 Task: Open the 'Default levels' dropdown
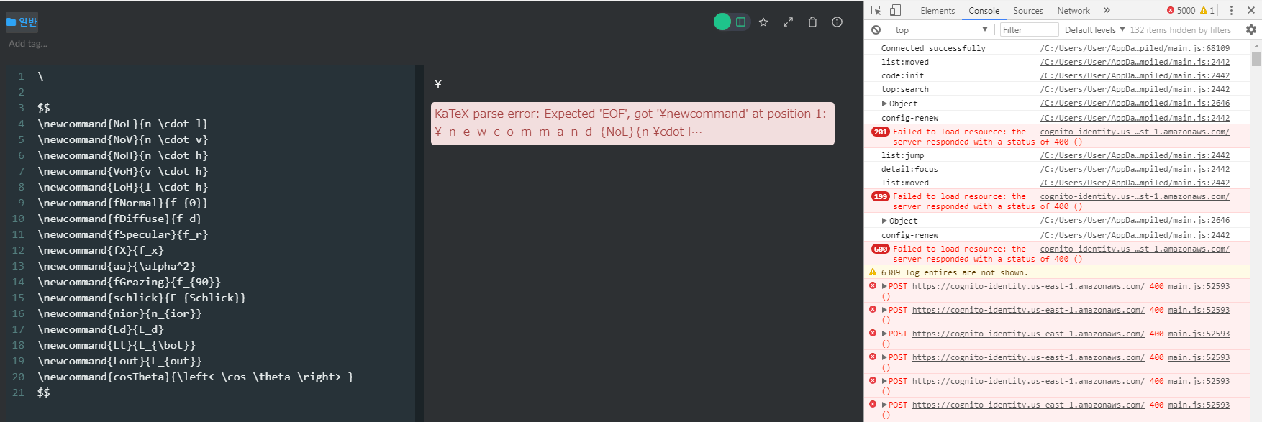(x=1091, y=29)
